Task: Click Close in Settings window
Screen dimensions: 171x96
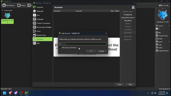Action: [119, 85]
